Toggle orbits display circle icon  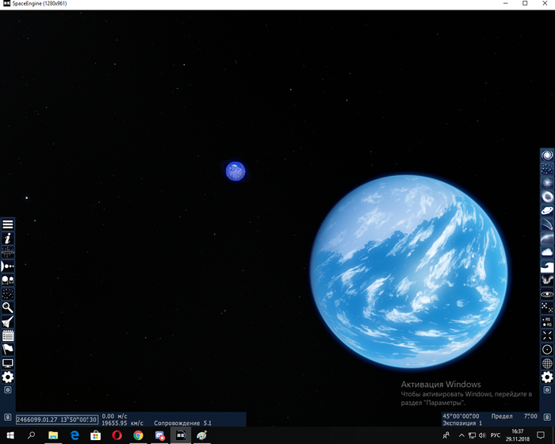tap(547, 349)
